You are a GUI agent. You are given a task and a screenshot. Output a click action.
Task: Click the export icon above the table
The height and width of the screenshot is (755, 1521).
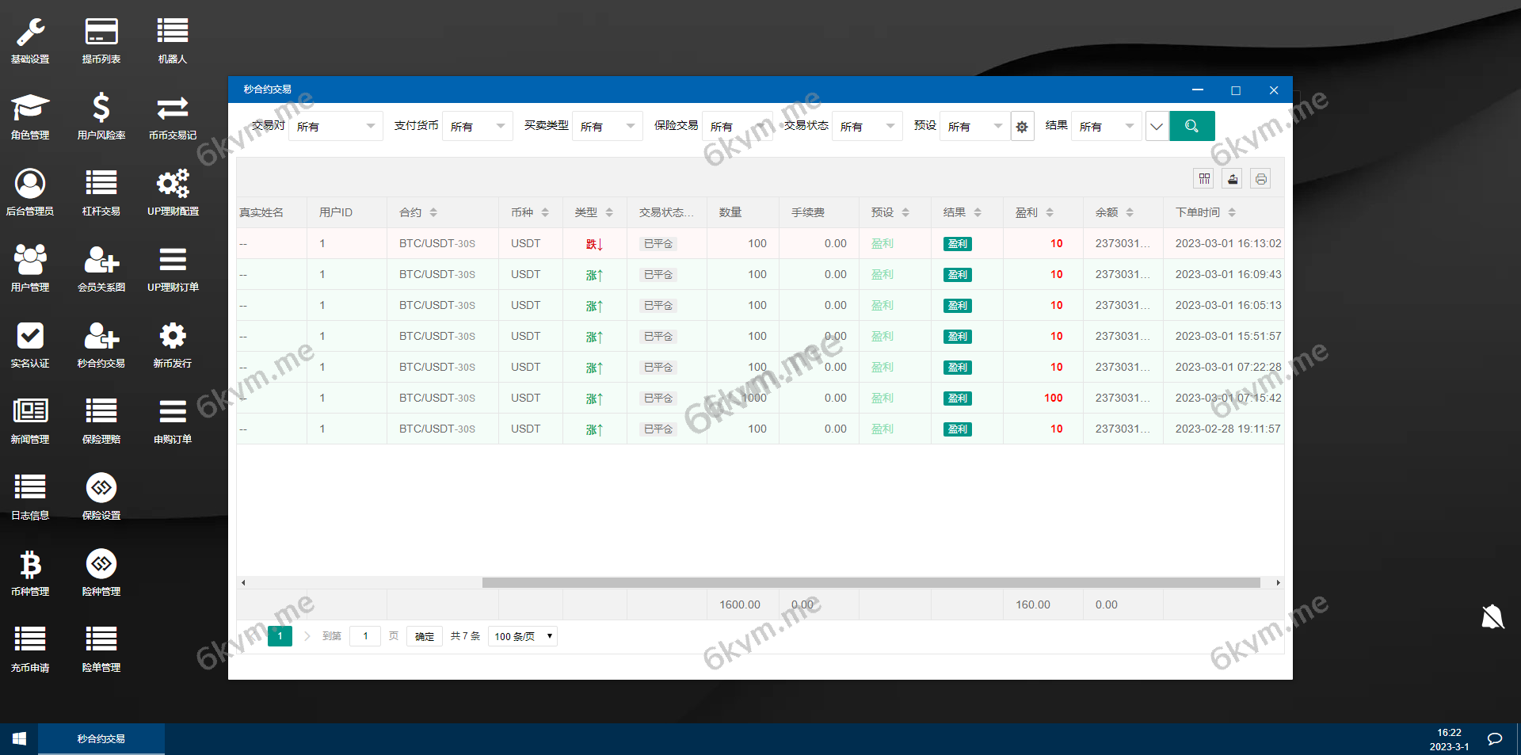point(1232,178)
